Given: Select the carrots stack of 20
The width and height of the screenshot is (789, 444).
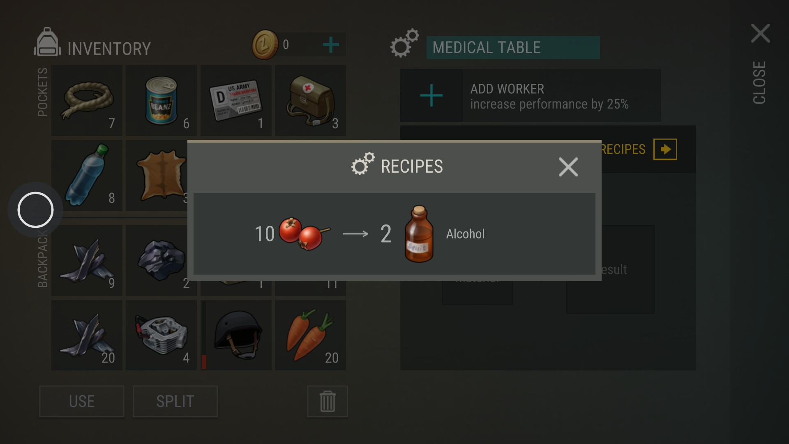Looking at the screenshot, I should click(310, 335).
